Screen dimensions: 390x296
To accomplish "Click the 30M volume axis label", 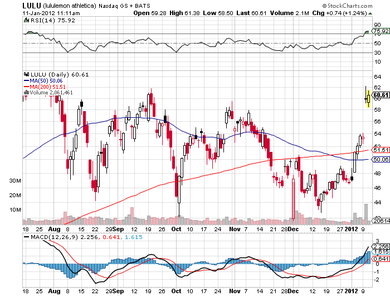I will [x=16, y=180].
